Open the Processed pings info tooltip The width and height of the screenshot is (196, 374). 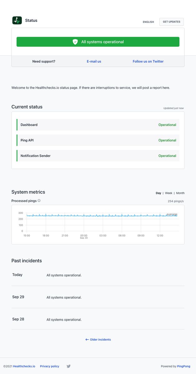point(39,201)
